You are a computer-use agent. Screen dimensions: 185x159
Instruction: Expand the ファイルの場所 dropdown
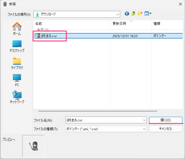pyautogui.click(x=117, y=14)
